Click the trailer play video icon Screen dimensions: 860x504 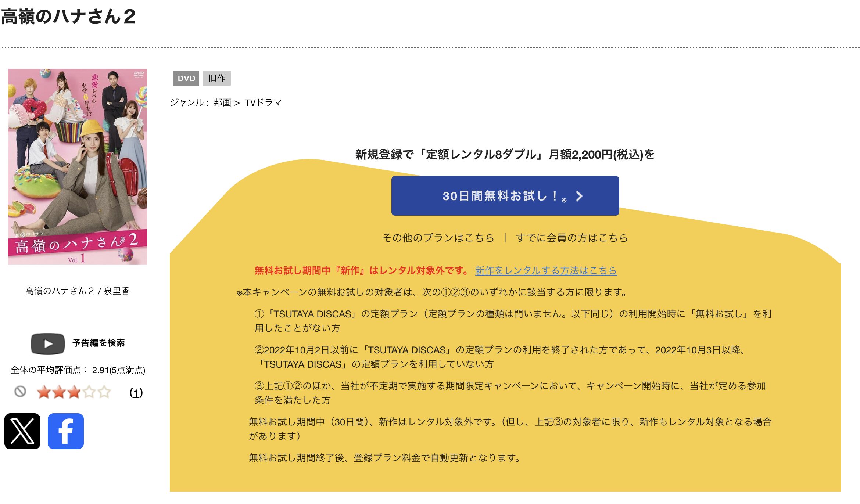[x=48, y=343]
